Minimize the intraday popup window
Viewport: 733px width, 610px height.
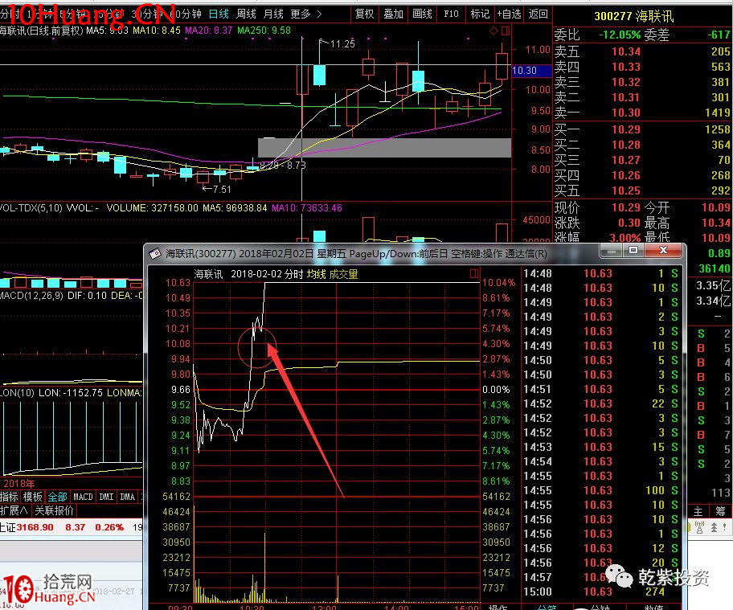[x=611, y=251]
